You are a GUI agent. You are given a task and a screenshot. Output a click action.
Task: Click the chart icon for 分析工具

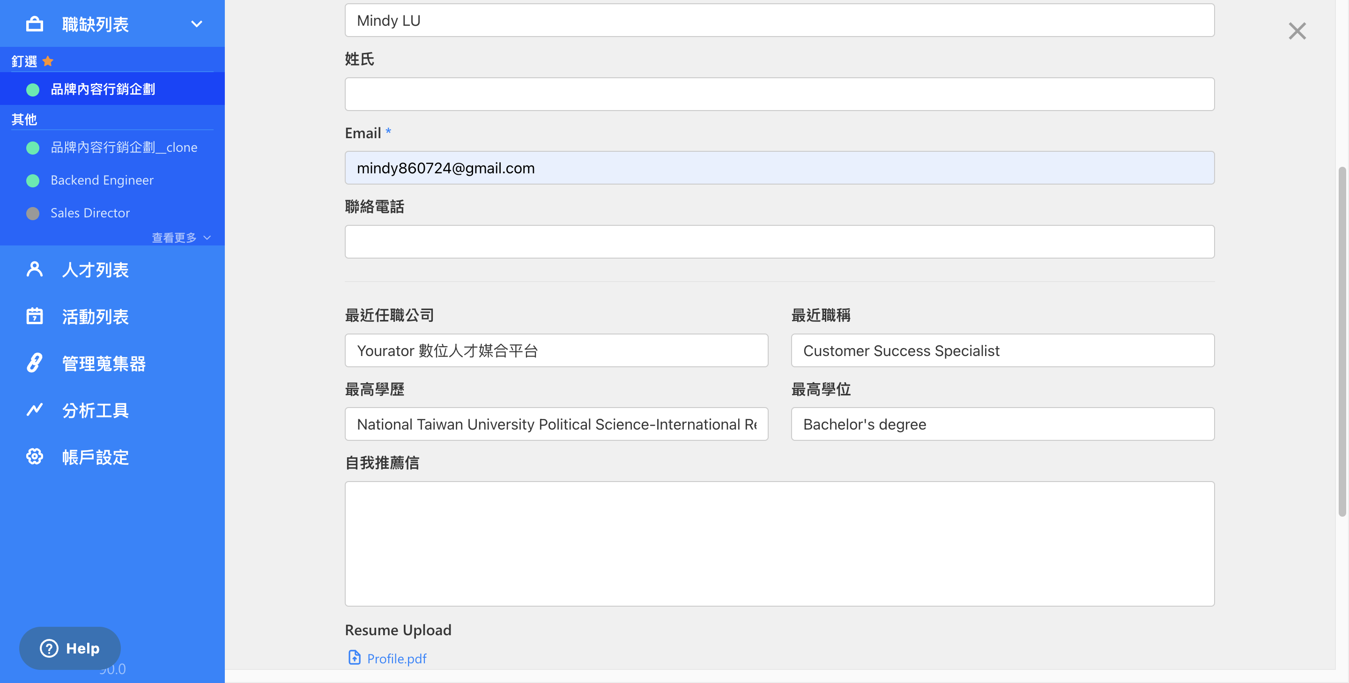[x=35, y=409]
